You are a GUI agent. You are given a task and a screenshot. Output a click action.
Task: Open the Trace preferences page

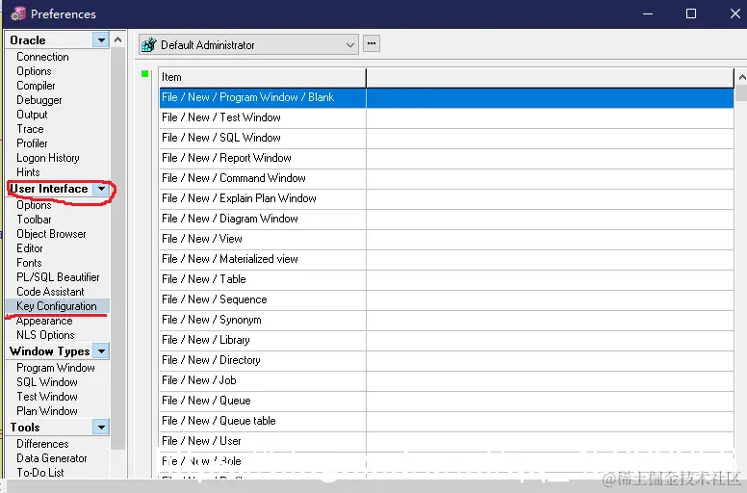(30, 129)
